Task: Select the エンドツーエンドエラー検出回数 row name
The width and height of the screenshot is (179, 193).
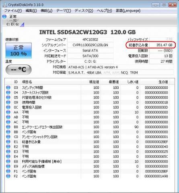Action: click(42, 127)
